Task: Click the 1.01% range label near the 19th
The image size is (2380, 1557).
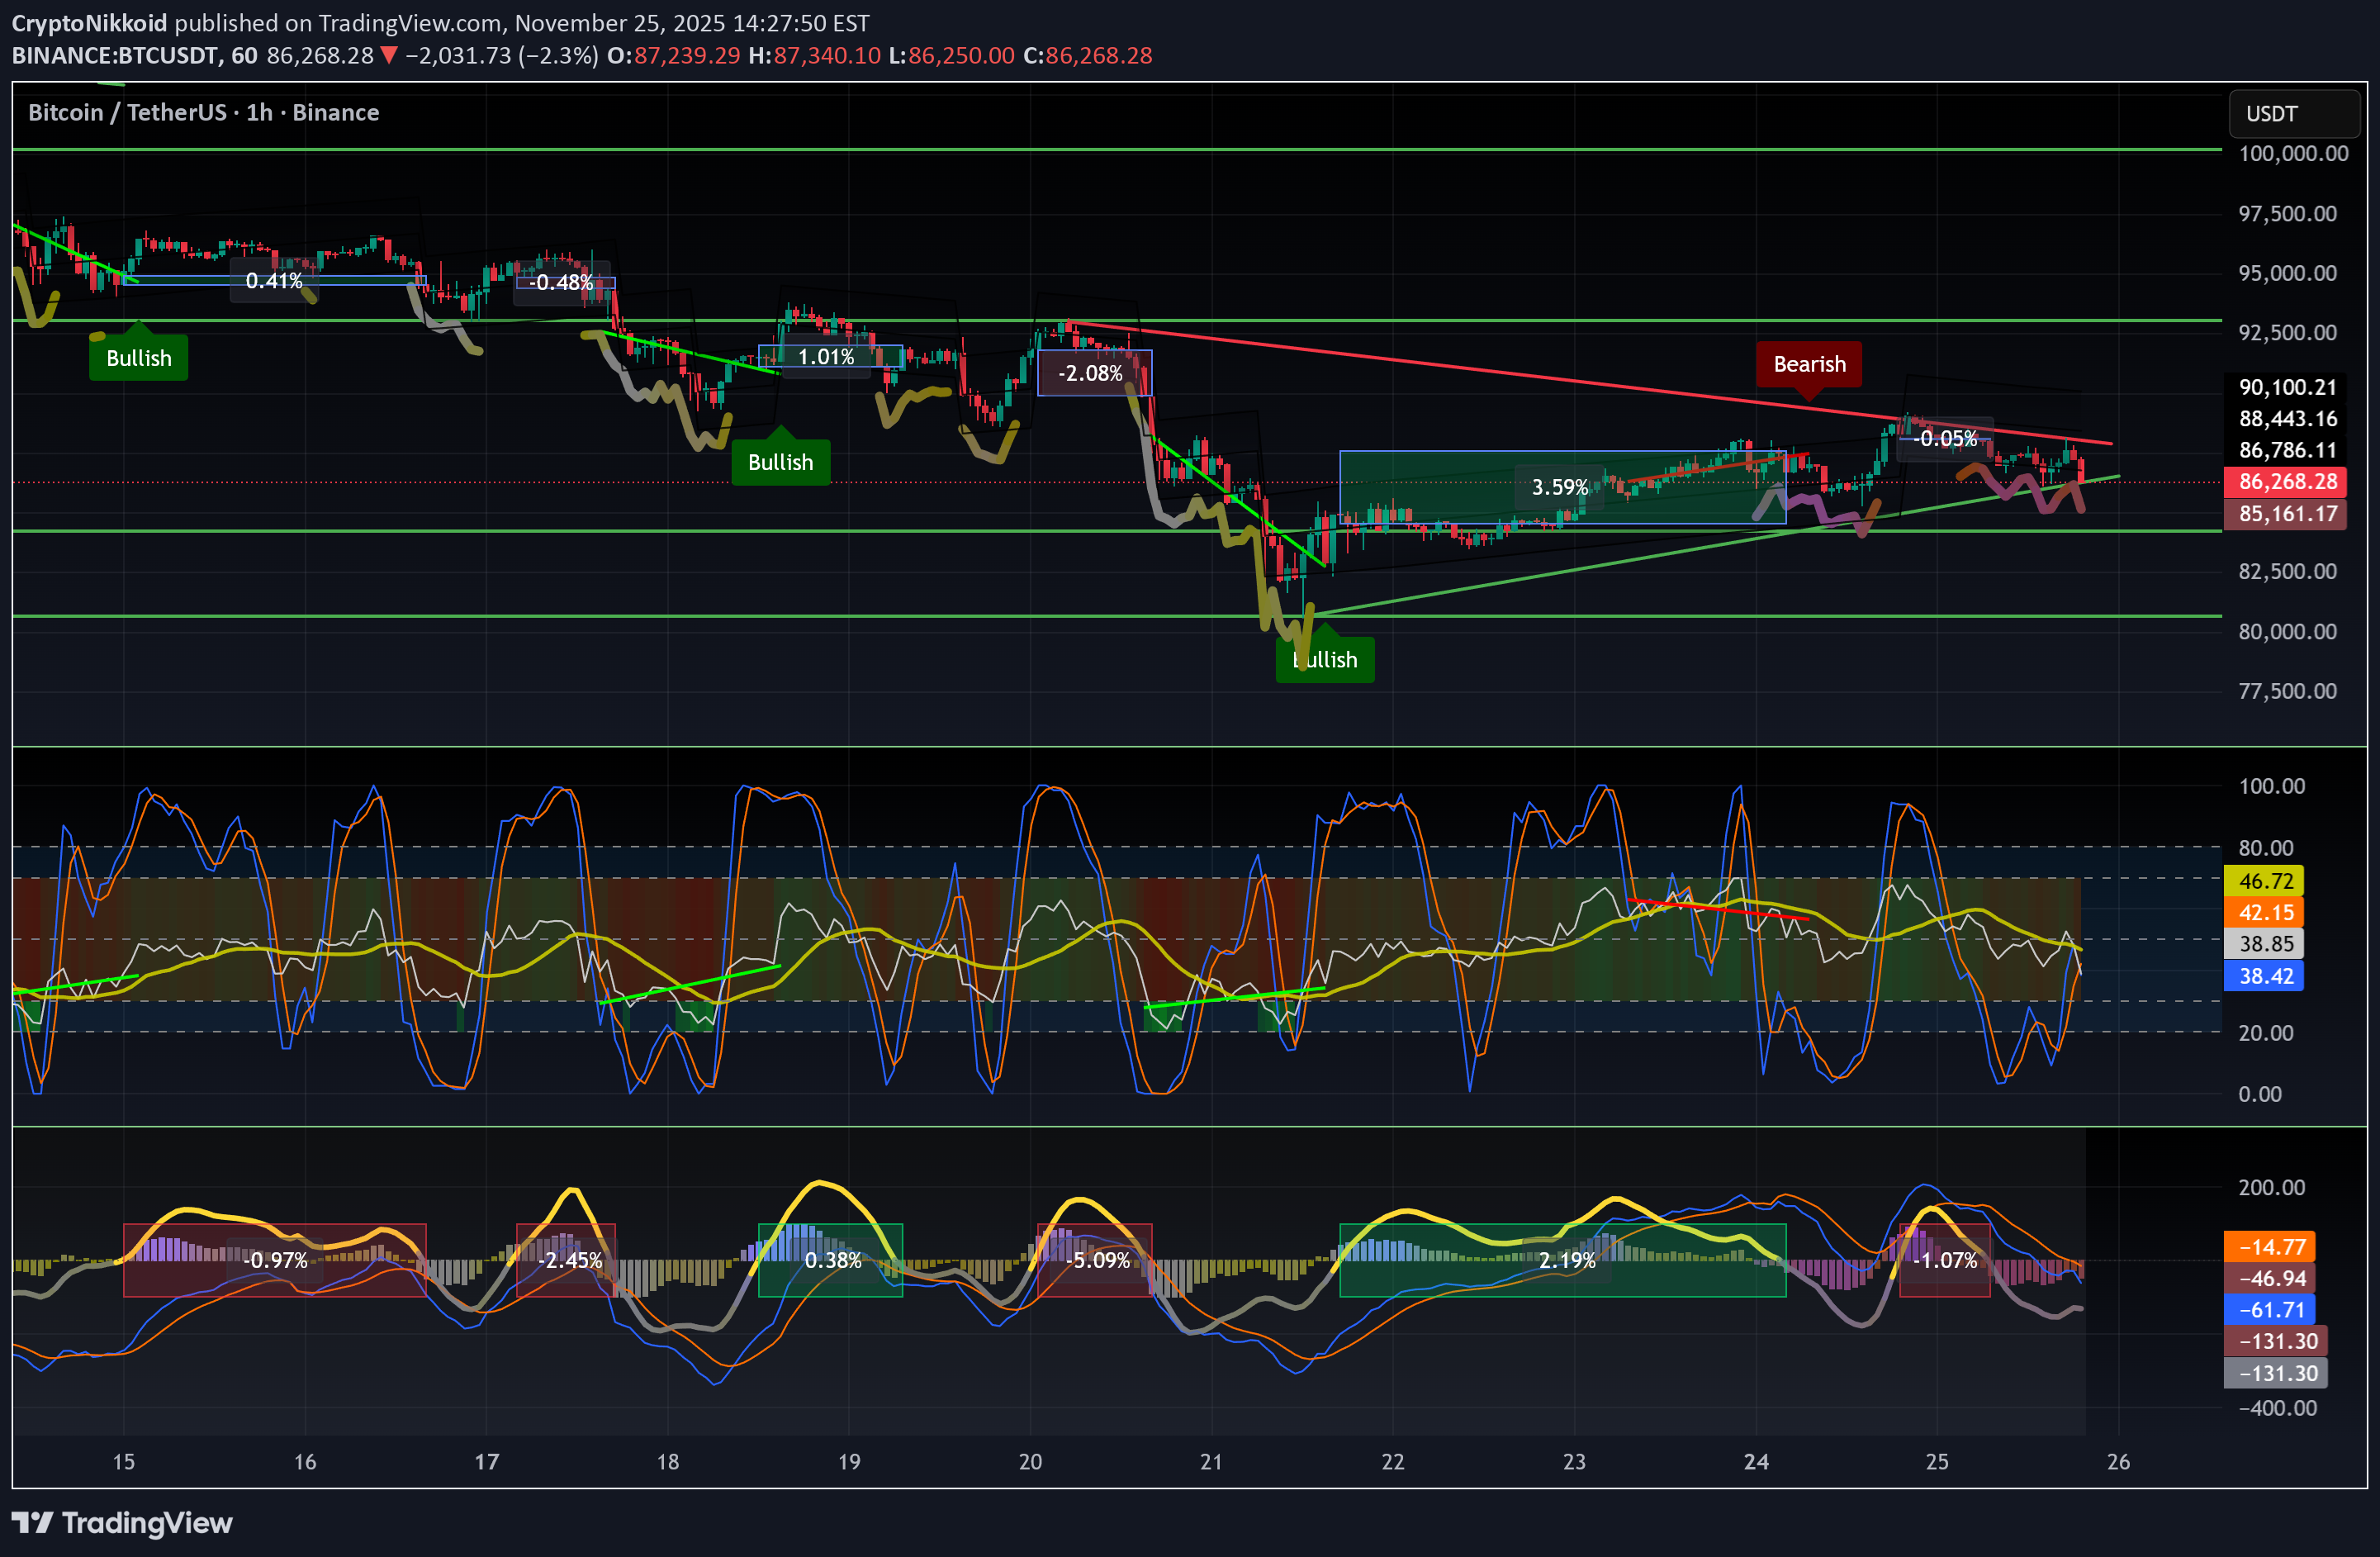Action: point(826,356)
